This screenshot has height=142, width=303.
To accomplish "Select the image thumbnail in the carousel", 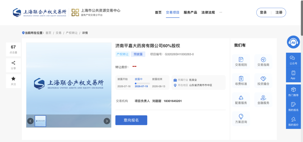I will point(40,121).
